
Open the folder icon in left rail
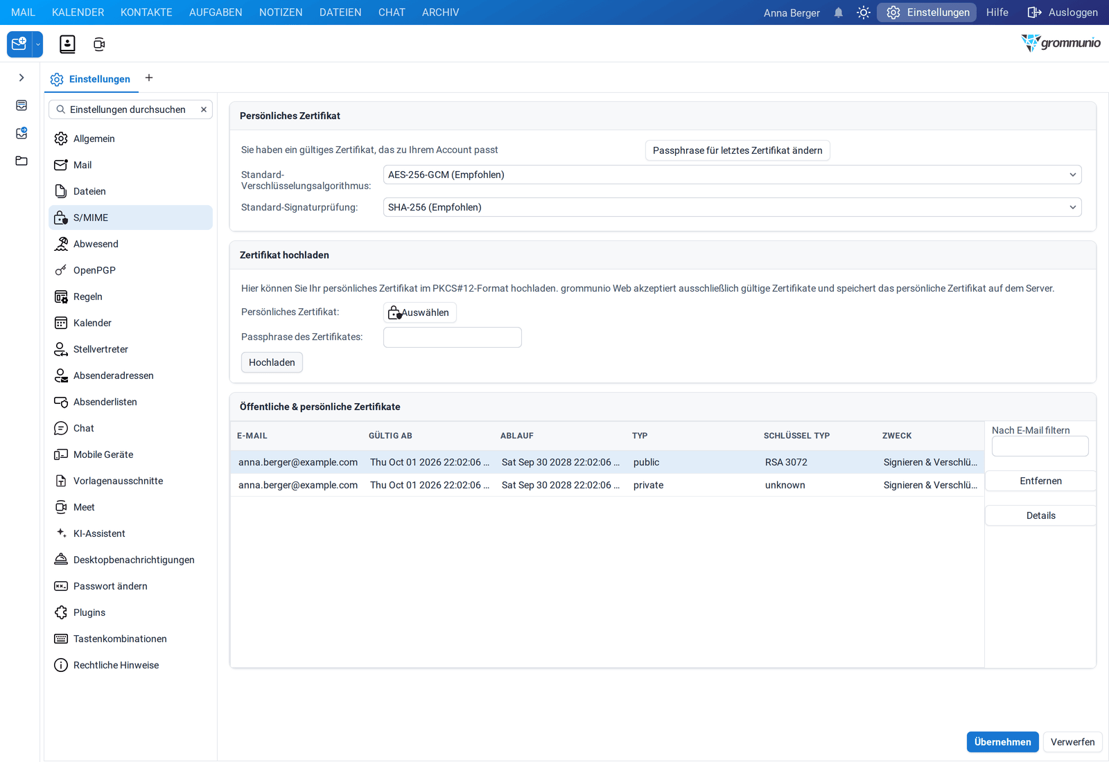coord(21,161)
